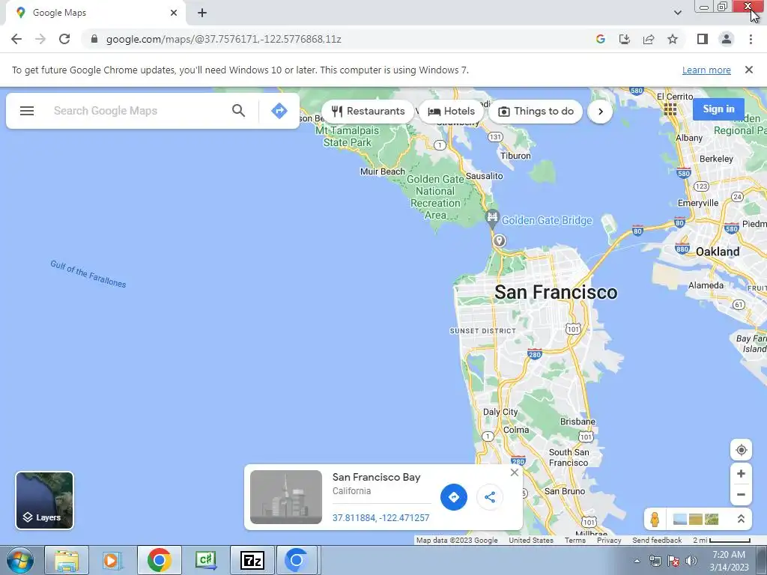Filter map by Restaurants
767x575 pixels.
click(x=369, y=111)
